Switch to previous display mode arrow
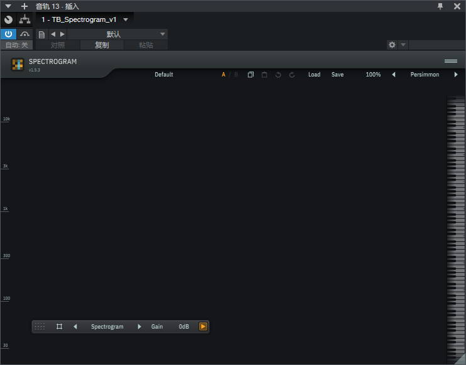This screenshot has width=466, height=365. coord(75,326)
